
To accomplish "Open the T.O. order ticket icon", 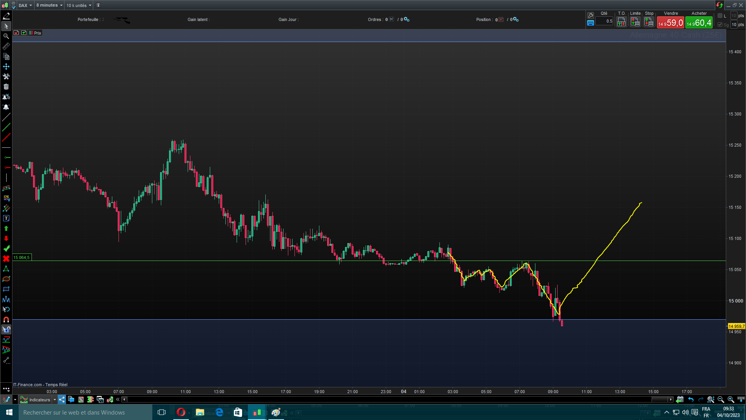I will 621,22.
